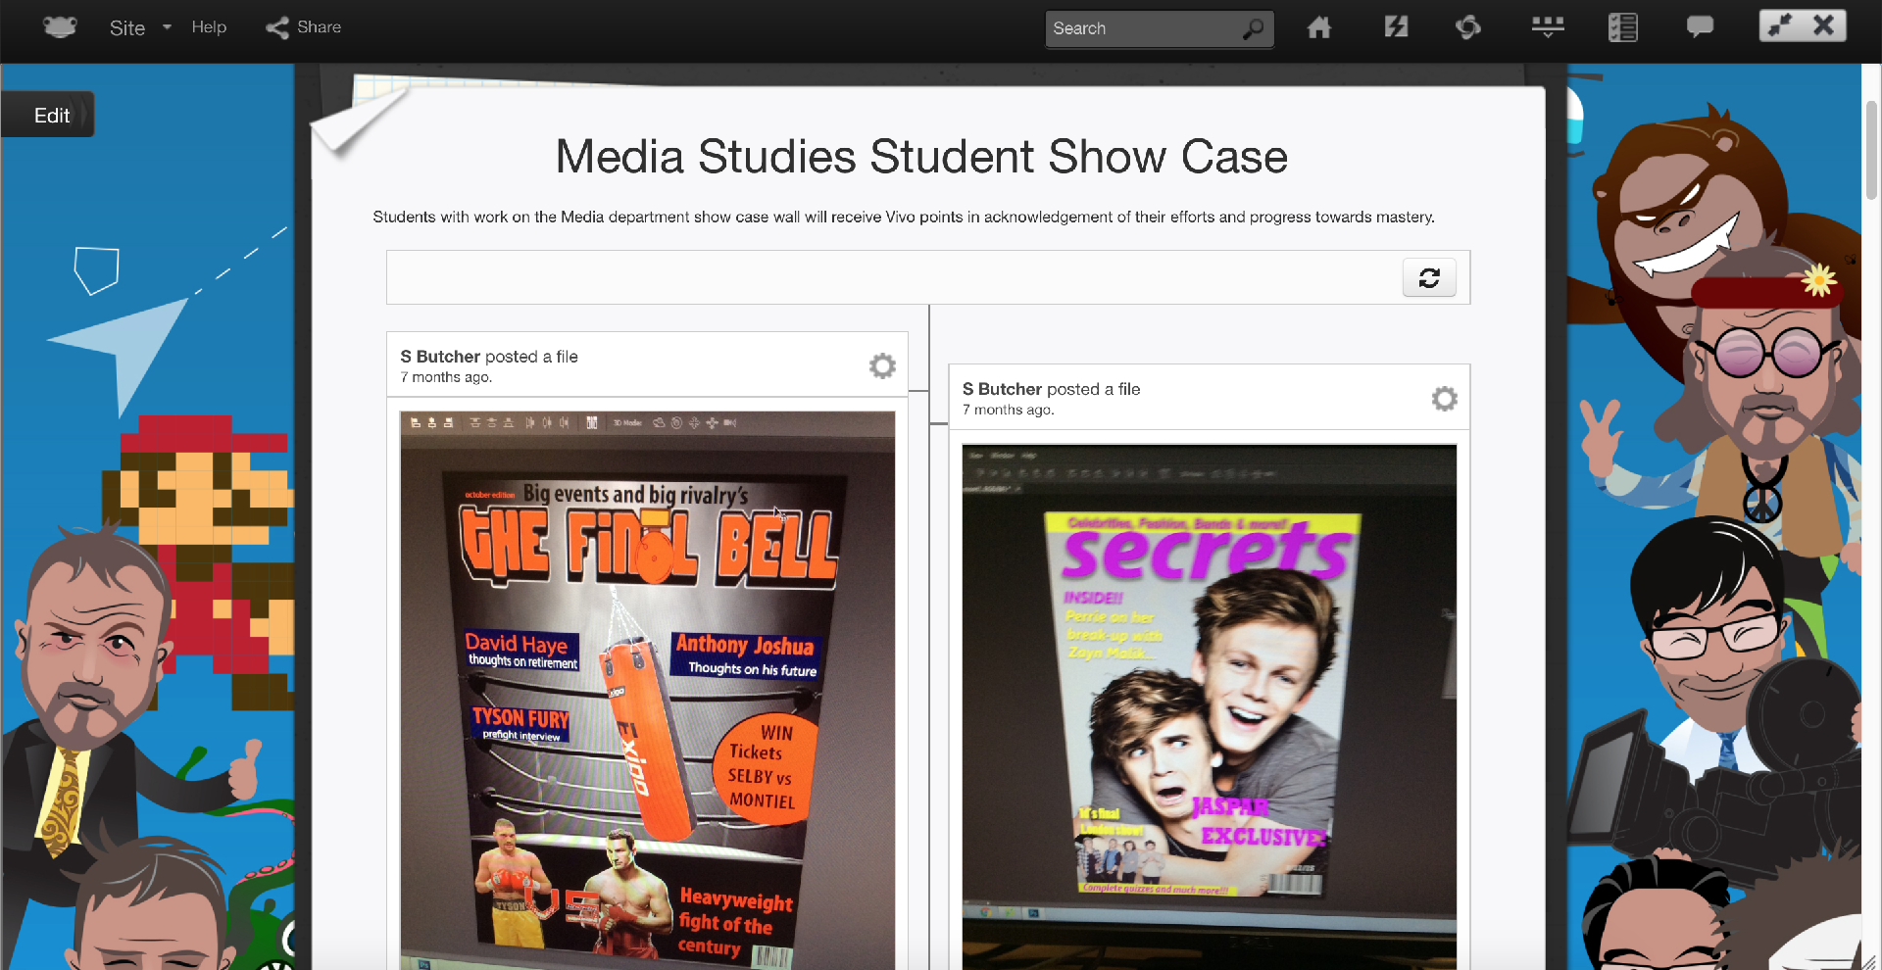Open settings gear on Secrets magazine post
The image size is (1882, 970).
[x=1444, y=399]
